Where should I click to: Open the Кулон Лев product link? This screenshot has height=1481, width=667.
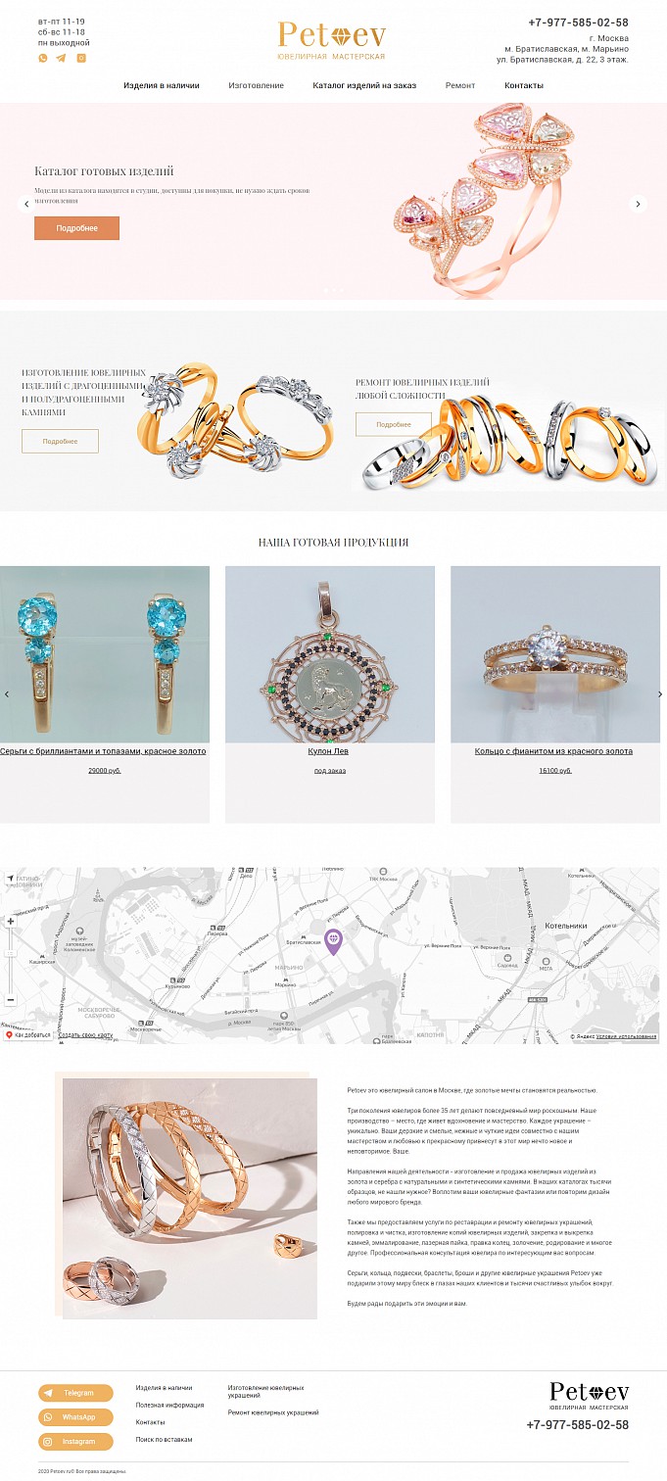[330, 751]
